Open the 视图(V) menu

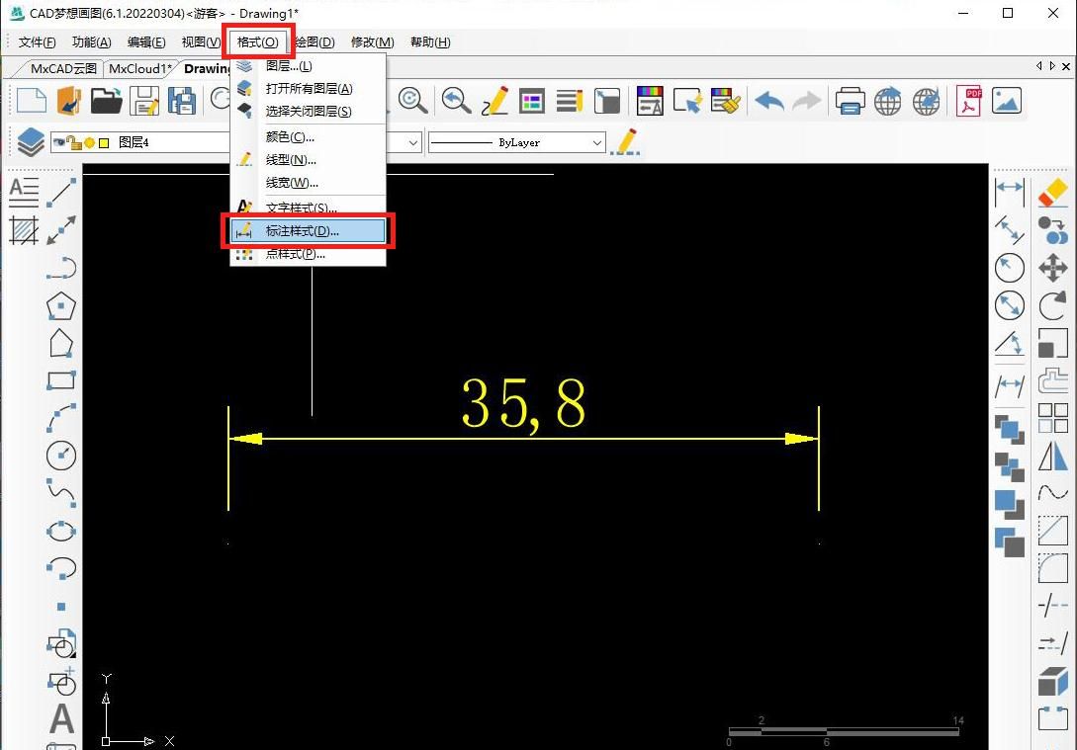[x=201, y=42]
